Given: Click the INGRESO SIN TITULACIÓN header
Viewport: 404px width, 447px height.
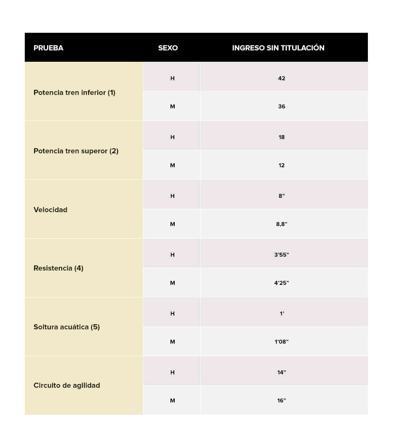Looking at the screenshot, I should [x=278, y=48].
